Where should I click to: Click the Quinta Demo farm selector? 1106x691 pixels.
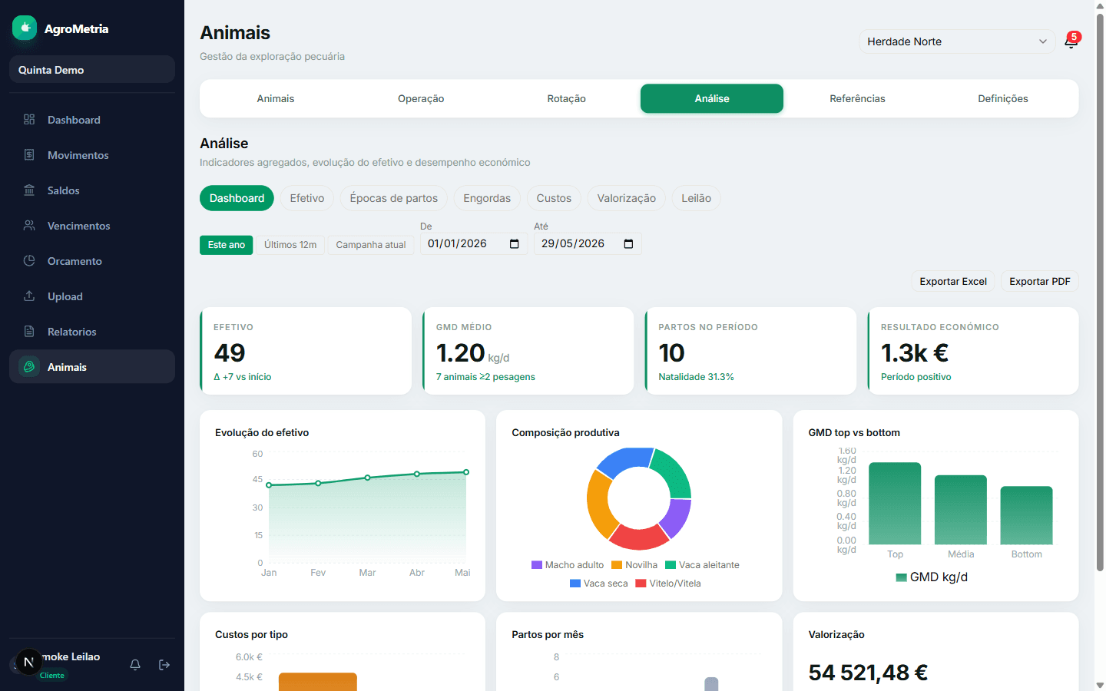coord(92,69)
